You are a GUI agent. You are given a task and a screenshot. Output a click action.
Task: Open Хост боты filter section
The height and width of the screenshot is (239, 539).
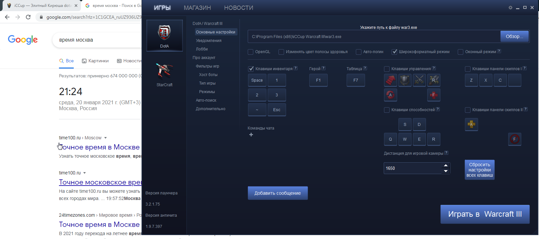208,75
